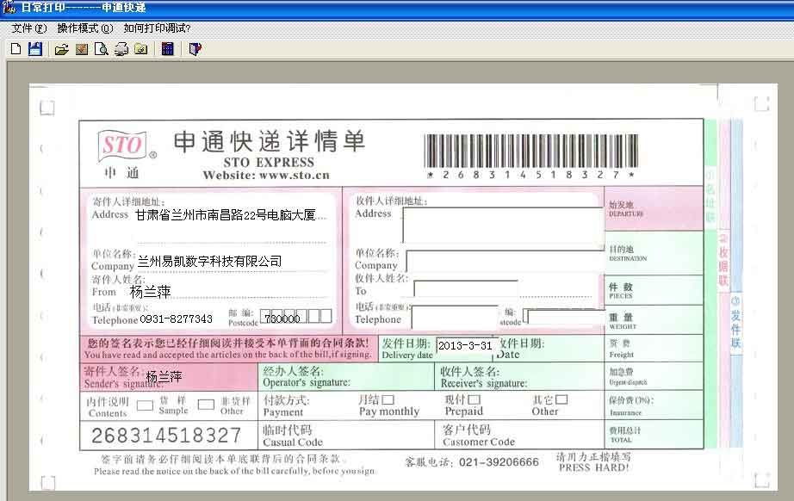Launch print preview with the magnifier icon
The image size is (794, 501).
point(102,49)
